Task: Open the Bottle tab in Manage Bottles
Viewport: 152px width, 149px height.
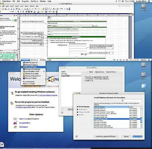Action: [x=91, y=72]
